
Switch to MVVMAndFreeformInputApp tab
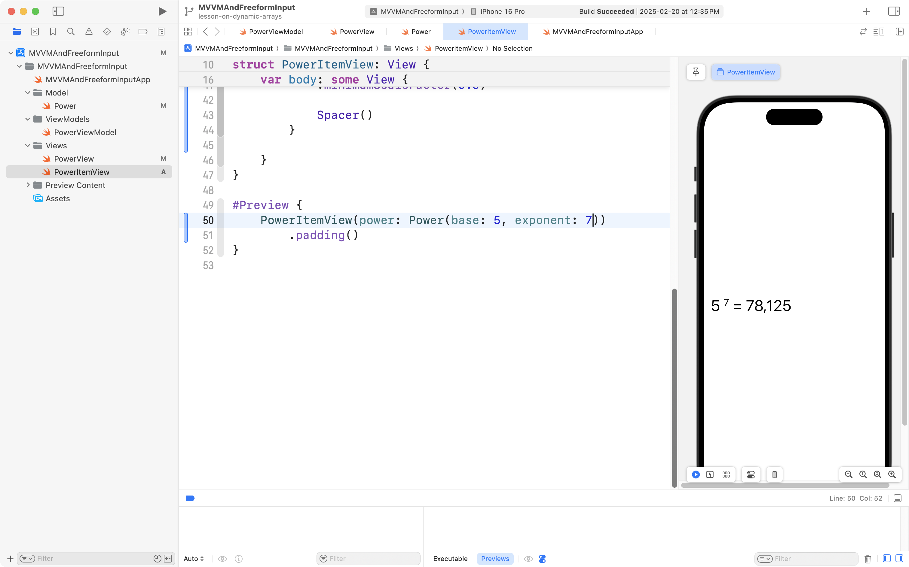[x=597, y=32]
